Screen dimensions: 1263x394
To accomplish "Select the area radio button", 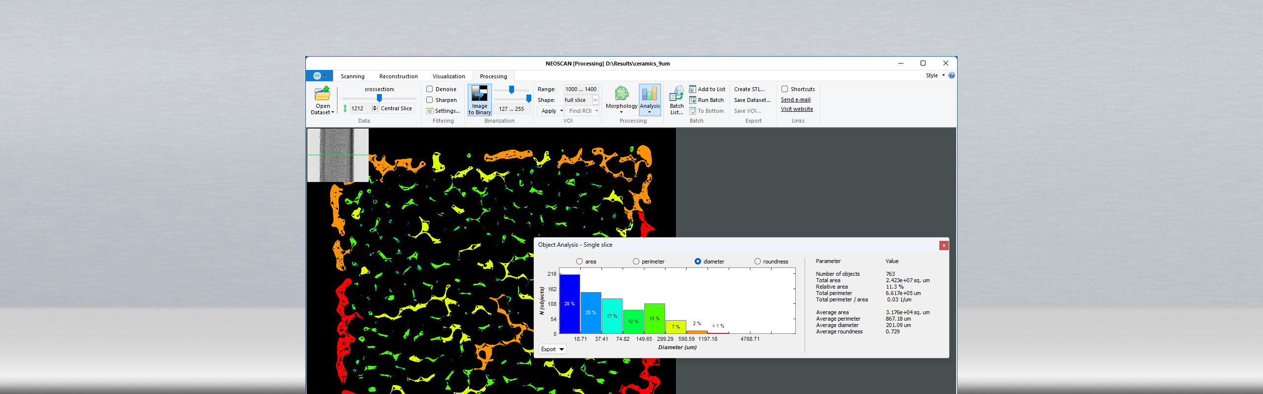I will tap(579, 262).
